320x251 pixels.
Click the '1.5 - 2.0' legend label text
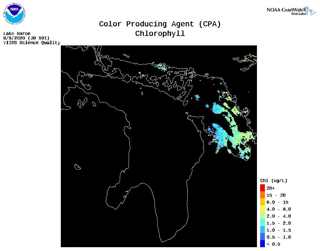tap(279, 223)
